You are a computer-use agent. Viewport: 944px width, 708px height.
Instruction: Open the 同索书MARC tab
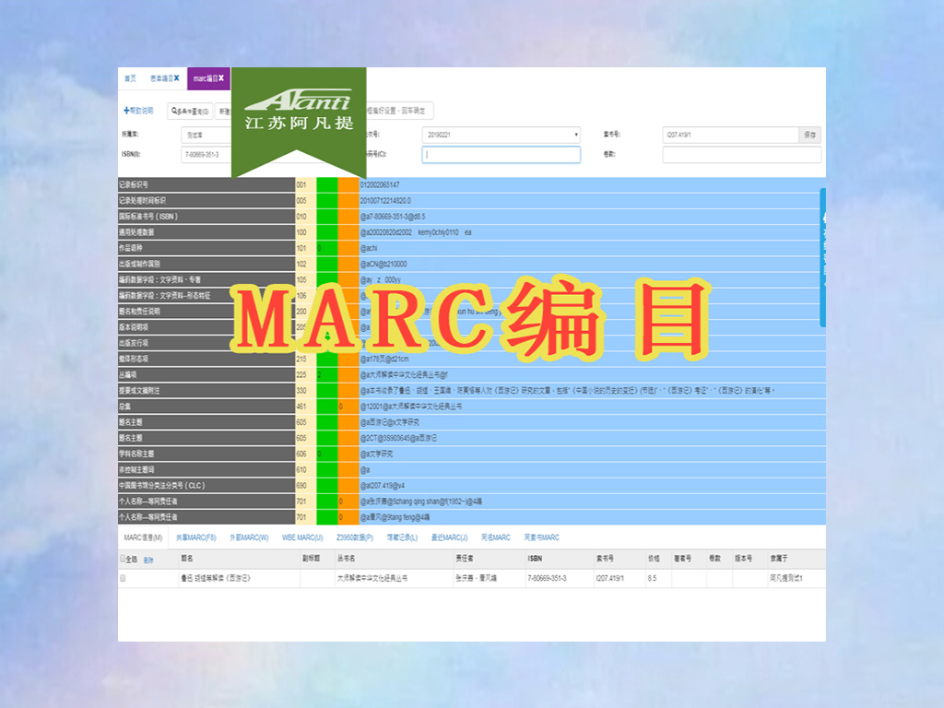542,537
